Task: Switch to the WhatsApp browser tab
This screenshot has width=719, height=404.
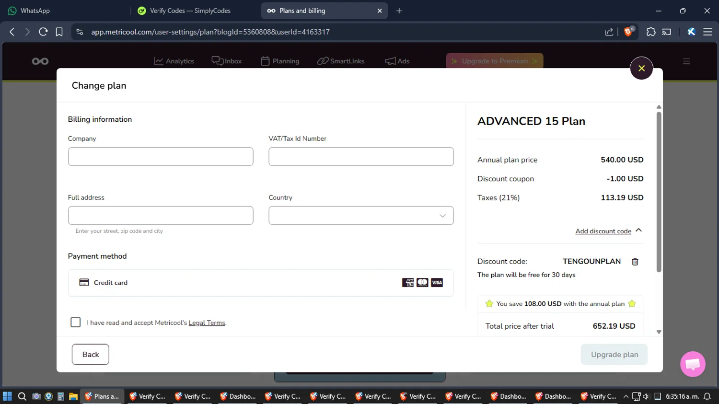Action: (x=65, y=11)
